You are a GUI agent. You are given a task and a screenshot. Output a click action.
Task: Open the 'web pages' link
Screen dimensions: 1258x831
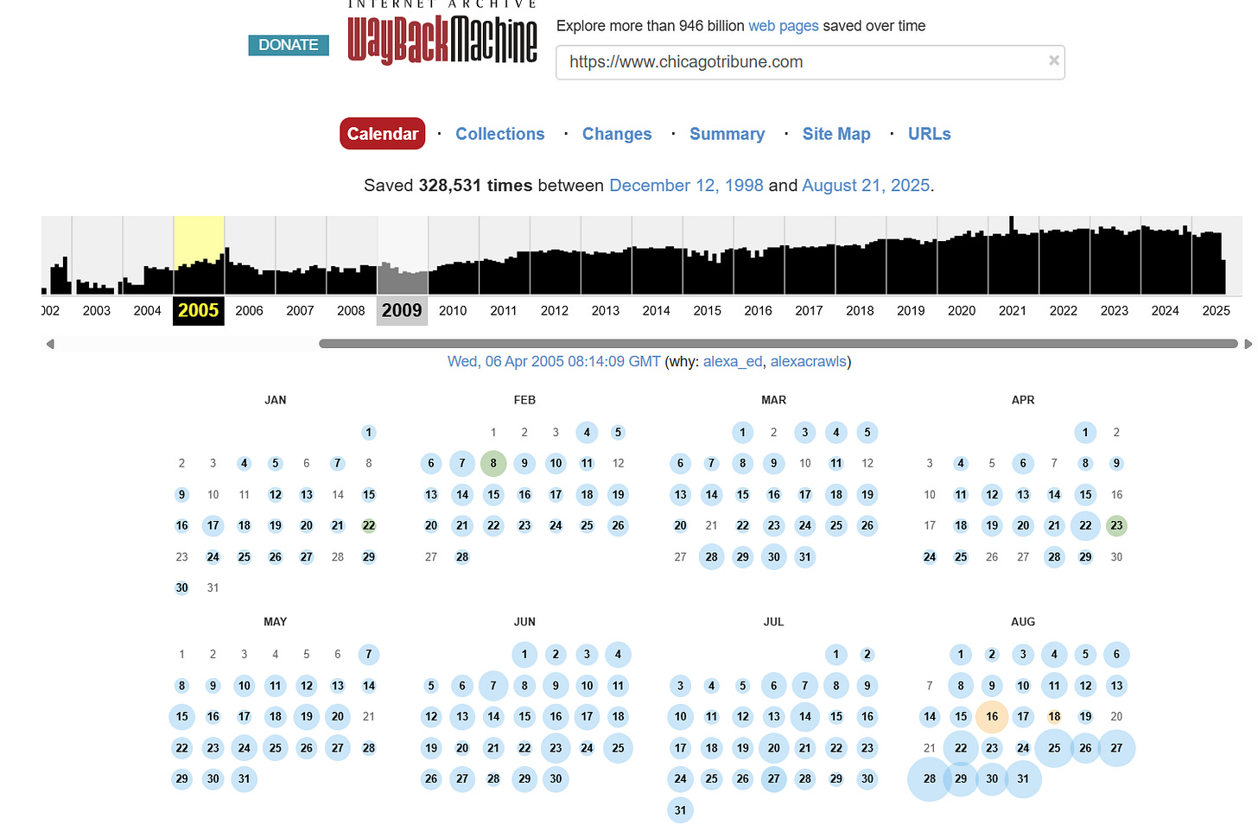coord(783,26)
